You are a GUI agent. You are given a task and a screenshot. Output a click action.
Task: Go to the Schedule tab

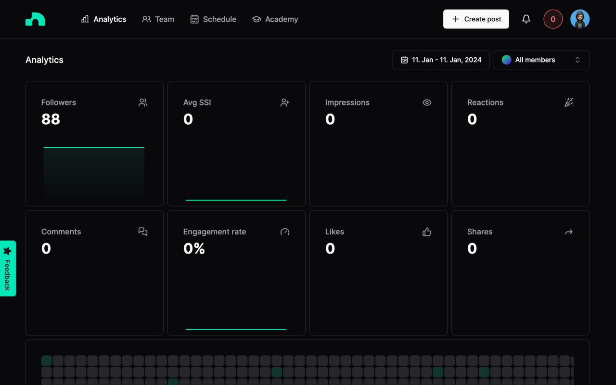(x=213, y=19)
